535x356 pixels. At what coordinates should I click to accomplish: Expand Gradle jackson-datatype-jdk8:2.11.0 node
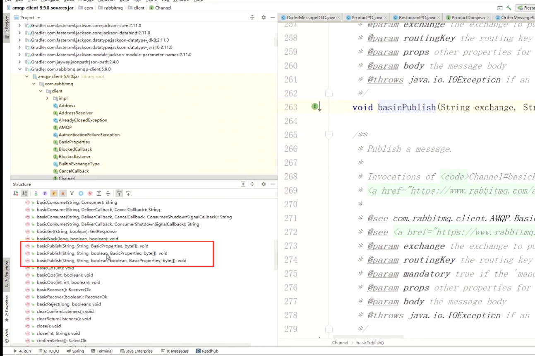(19, 40)
